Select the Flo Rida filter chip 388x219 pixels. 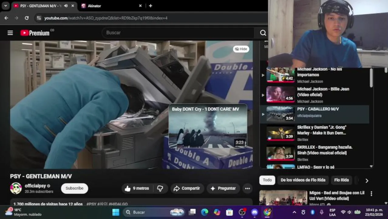[341, 180]
